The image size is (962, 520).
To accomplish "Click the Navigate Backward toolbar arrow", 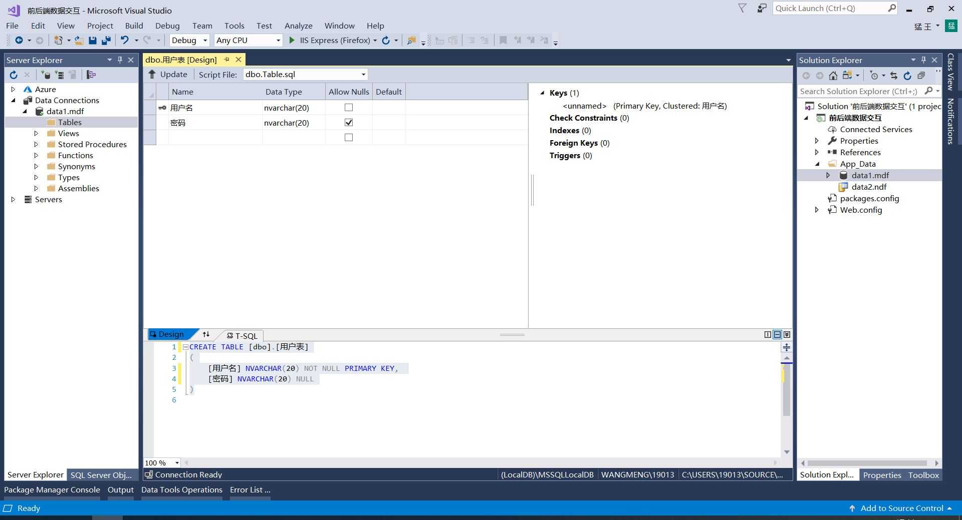I will (x=19, y=41).
